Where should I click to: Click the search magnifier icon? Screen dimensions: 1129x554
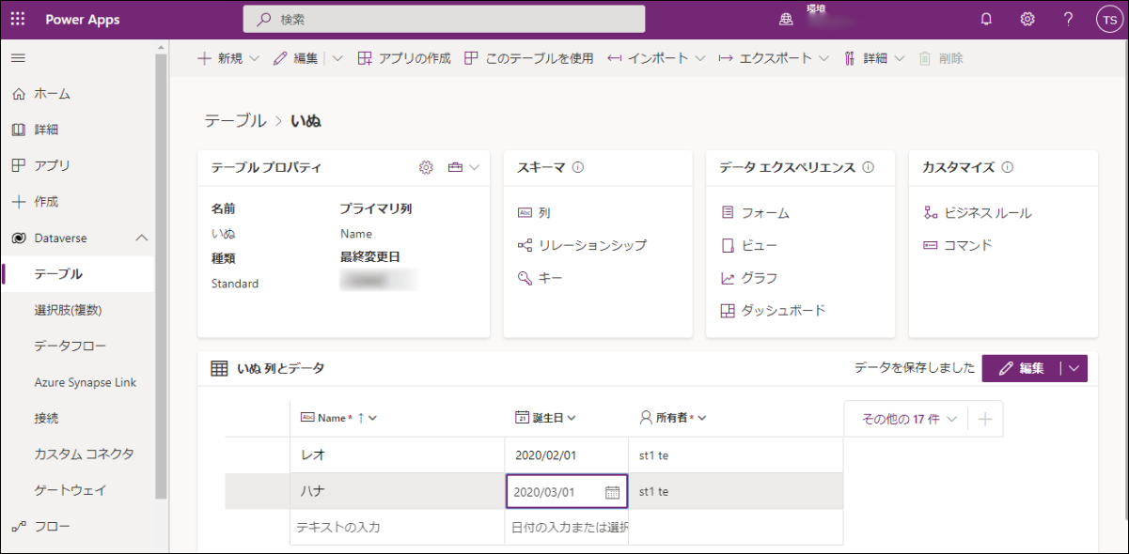pos(264,20)
